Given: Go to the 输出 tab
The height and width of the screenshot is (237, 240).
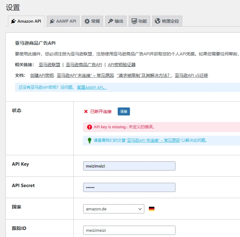Looking at the screenshot, I should [116, 21].
